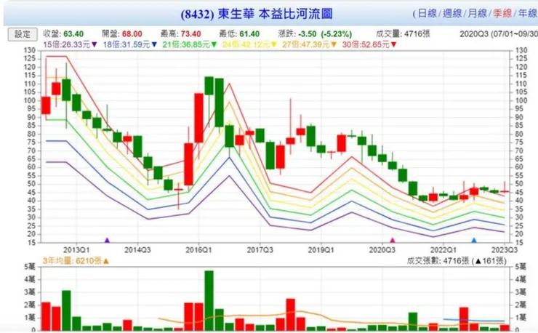Click the blue triangle marker near 2022Q1

[474, 241]
